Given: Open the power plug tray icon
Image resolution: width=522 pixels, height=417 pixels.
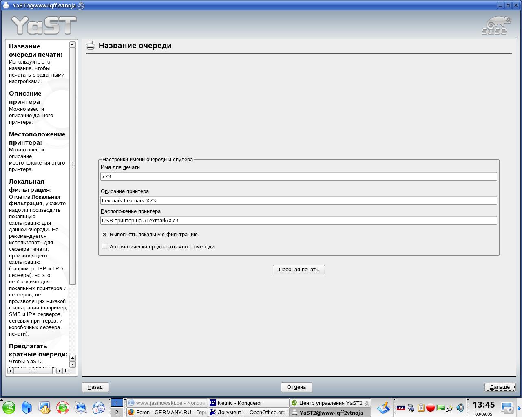Looking at the screenshot, I should click(450, 408).
